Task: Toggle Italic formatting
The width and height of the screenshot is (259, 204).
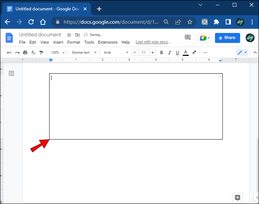Action: click(169, 53)
